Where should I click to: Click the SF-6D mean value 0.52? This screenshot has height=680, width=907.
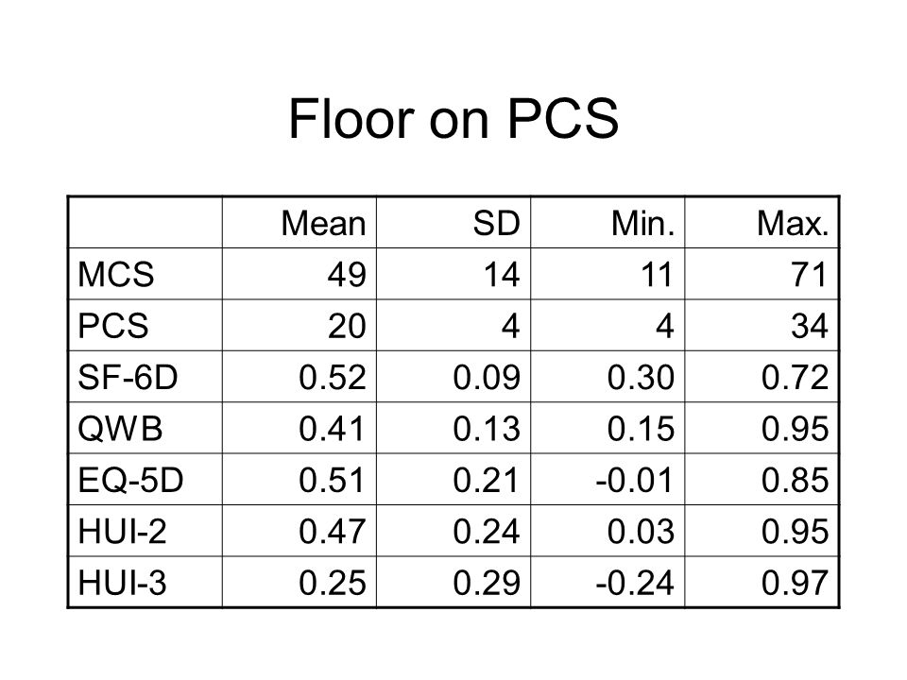pyautogui.click(x=332, y=378)
